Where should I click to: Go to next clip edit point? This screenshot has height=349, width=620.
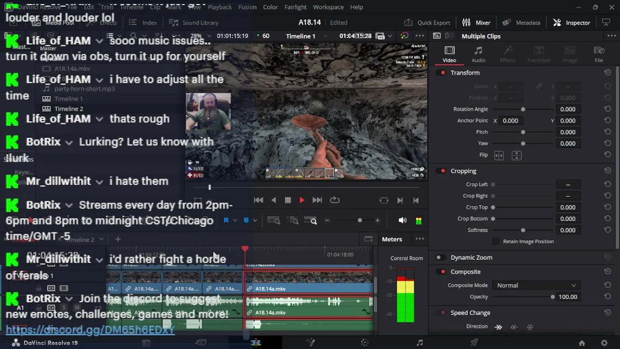(400, 200)
